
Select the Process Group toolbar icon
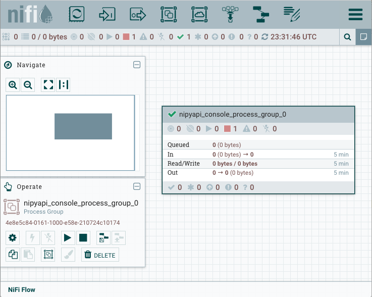coord(169,14)
